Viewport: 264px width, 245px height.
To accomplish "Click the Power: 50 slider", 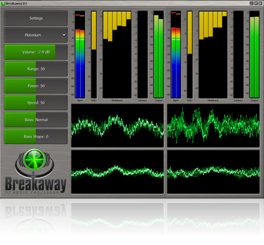I will [x=36, y=86].
